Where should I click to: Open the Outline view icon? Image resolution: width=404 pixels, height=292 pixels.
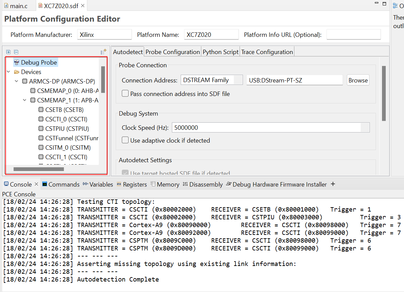pos(395,6)
